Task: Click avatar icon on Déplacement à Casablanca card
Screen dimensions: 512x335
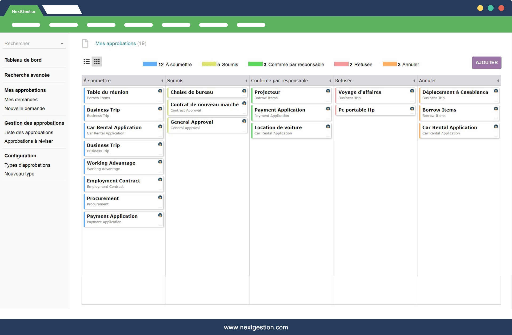Action: click(x=496, y=91)
